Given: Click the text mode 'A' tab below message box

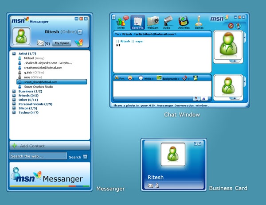Looking at the screenshot, I should point(204,99).
